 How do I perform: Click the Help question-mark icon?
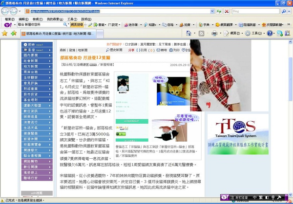(270, 33)
